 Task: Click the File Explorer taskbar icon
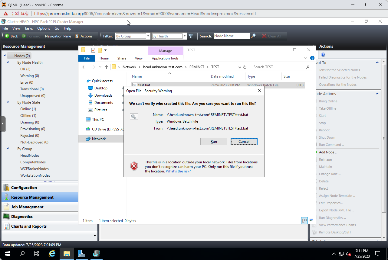click(67, 254)
